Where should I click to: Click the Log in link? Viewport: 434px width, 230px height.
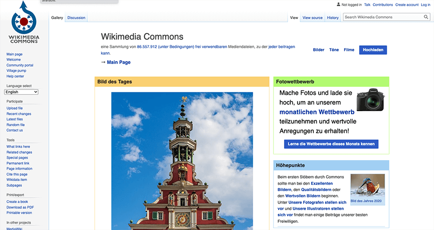pos(425,5)
